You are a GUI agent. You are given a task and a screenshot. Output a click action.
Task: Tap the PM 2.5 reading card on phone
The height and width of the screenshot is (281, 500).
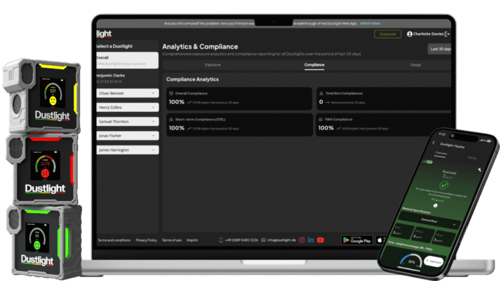click(x=422, y=234)
